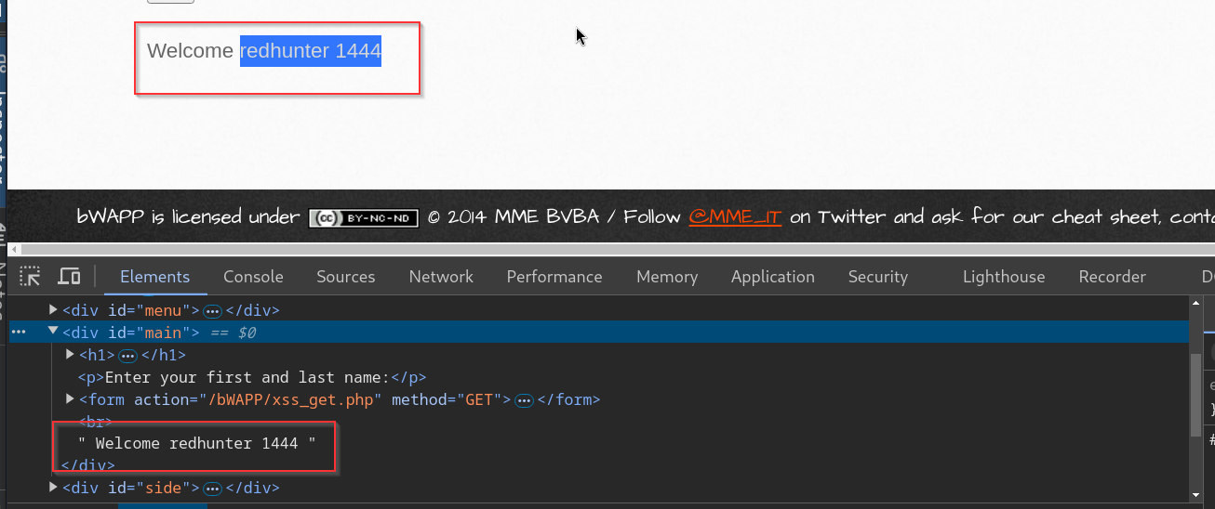The height and width of the screenshot is (509, 1215).
Task: Click the ellipsis badge inside the side div
Action: coord(212,488)
